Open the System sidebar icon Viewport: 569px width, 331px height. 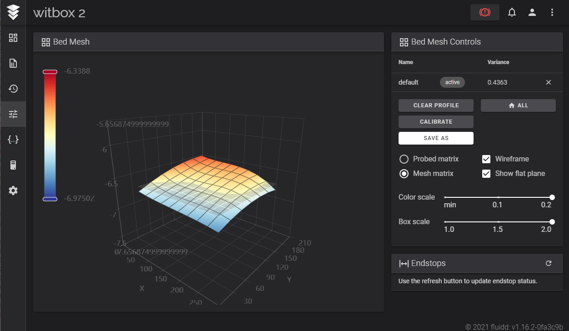[x=13, y=165]
